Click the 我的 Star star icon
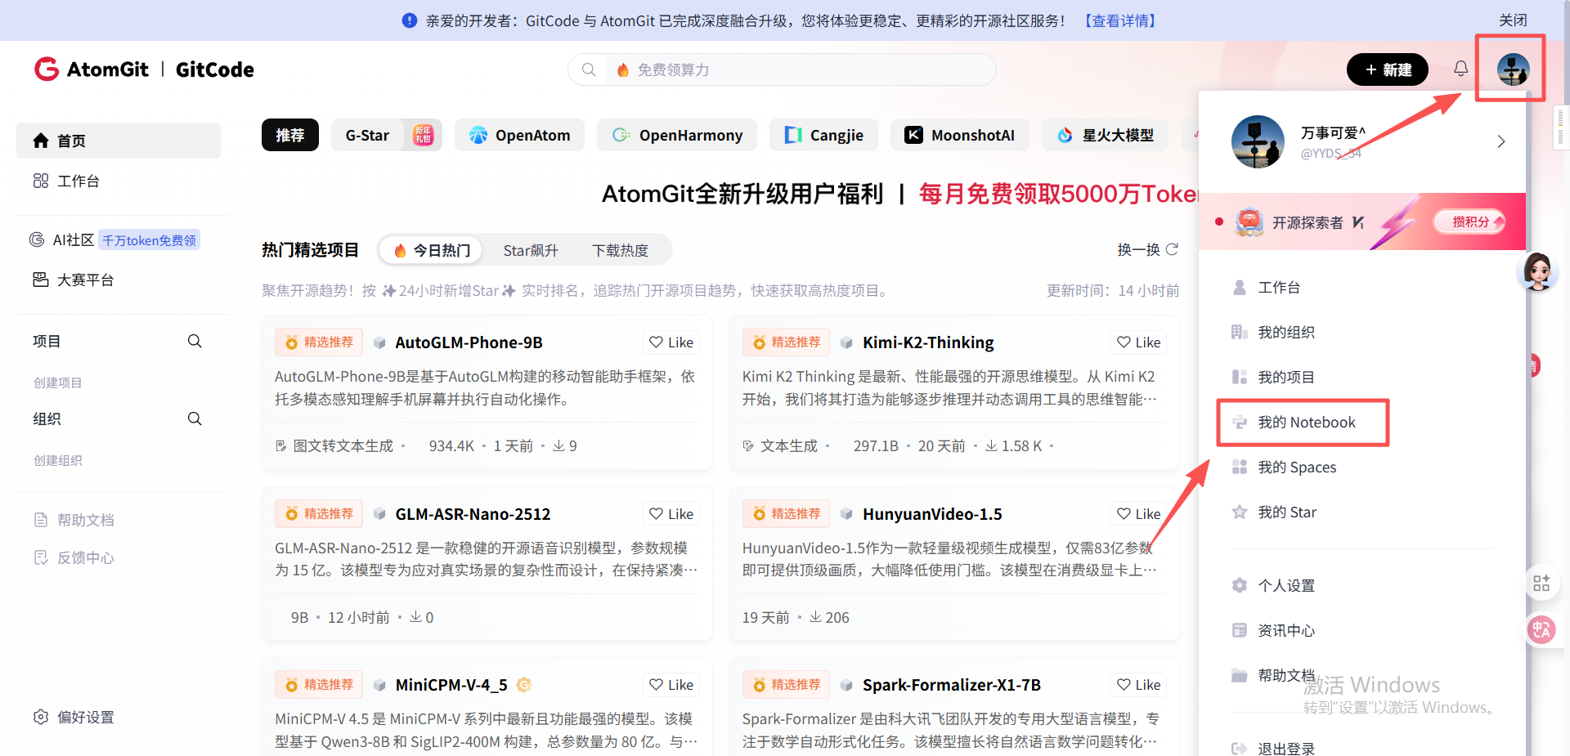Image resolution: width=1570 pixels, height=756 pixels. coord(1240,512)
